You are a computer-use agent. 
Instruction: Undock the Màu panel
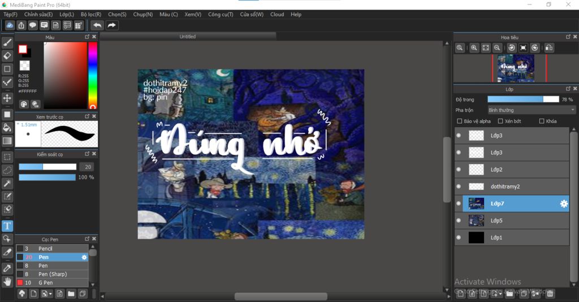pyautogui.click(x=87, y=37)
